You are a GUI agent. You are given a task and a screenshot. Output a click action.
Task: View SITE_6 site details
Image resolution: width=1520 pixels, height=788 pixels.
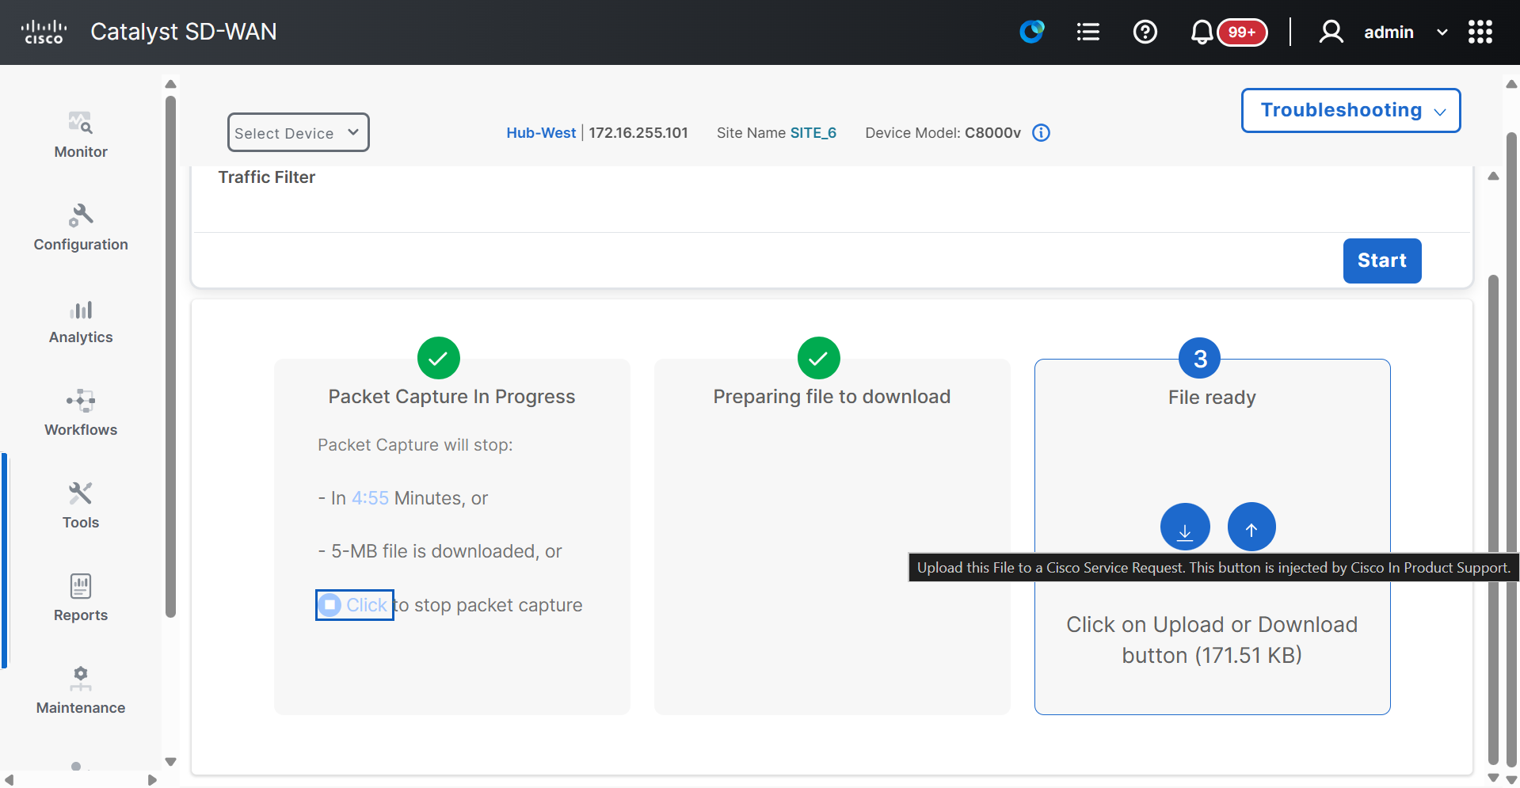[x=813, y=132]
